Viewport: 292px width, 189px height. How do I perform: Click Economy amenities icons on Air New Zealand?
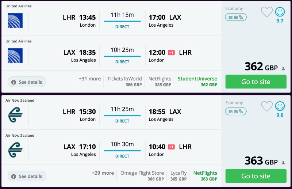pos(236,111)
